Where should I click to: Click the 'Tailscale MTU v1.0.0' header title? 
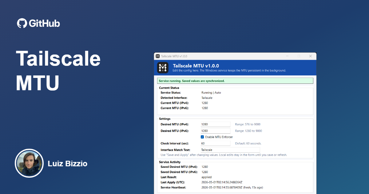coord(196,66)
